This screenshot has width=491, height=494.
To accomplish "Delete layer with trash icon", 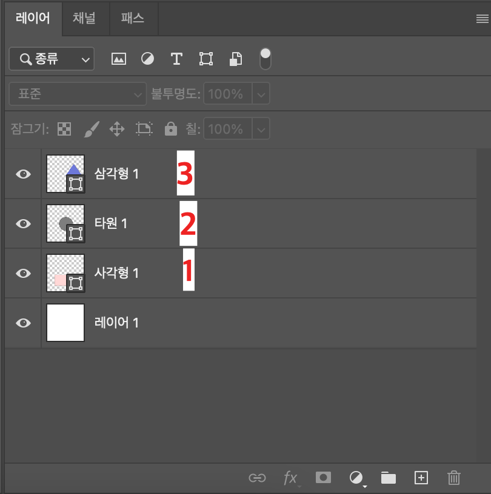I will click(454, 478).
